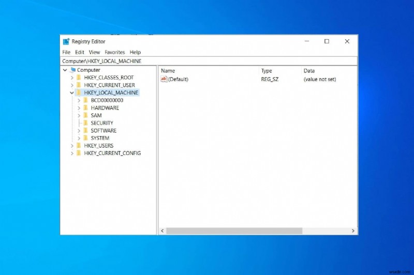Expand the SYSTEM subkey

click(x=79, y=138)
